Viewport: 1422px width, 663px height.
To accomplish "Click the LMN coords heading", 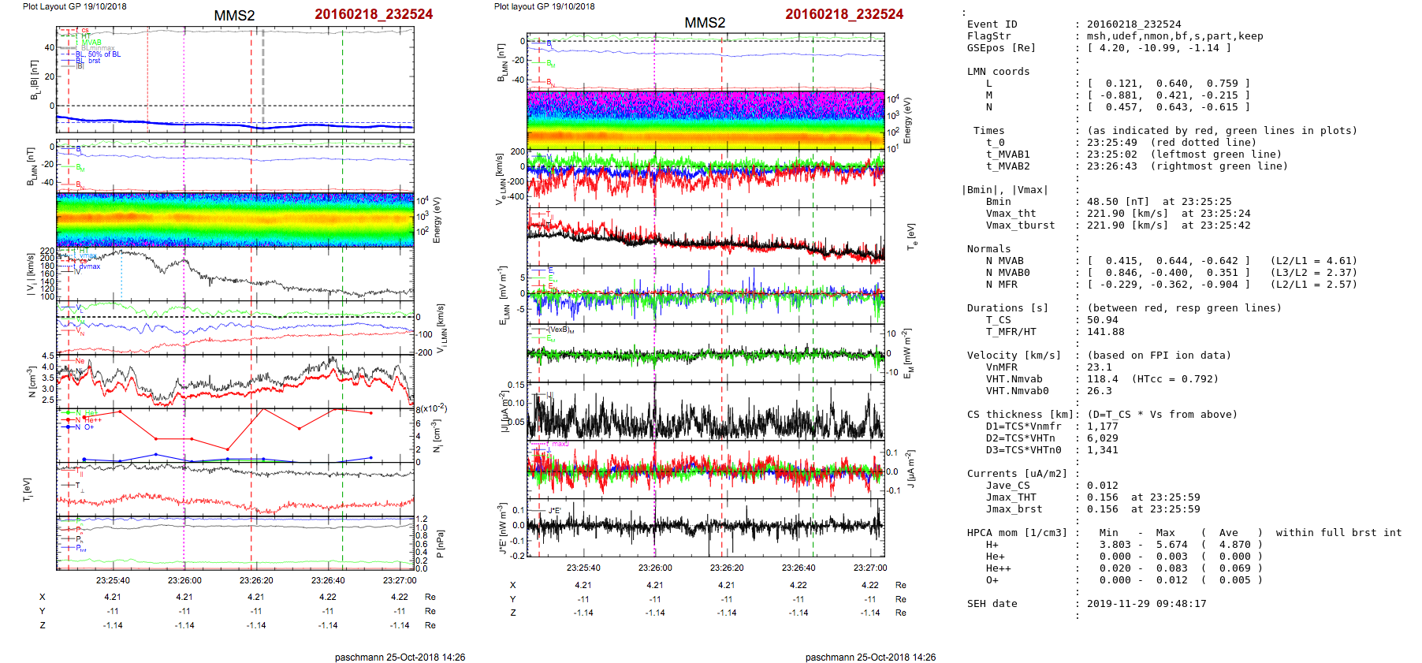I will pyautogui.click(x=998, y=72).
